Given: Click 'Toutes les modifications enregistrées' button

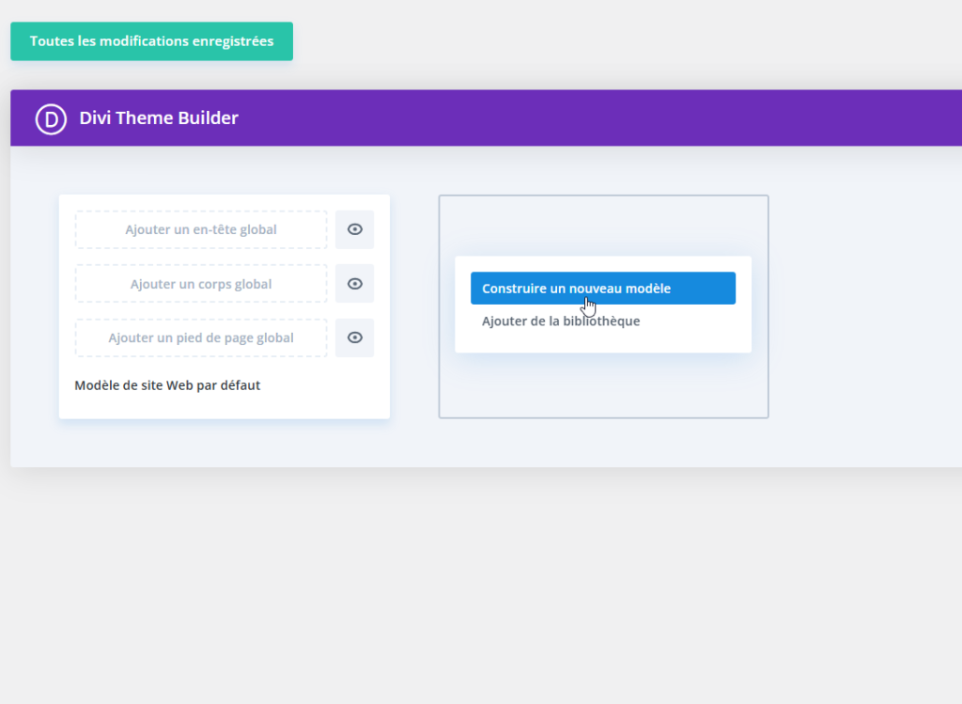Looking at the screenshot, I should (151, 41).
